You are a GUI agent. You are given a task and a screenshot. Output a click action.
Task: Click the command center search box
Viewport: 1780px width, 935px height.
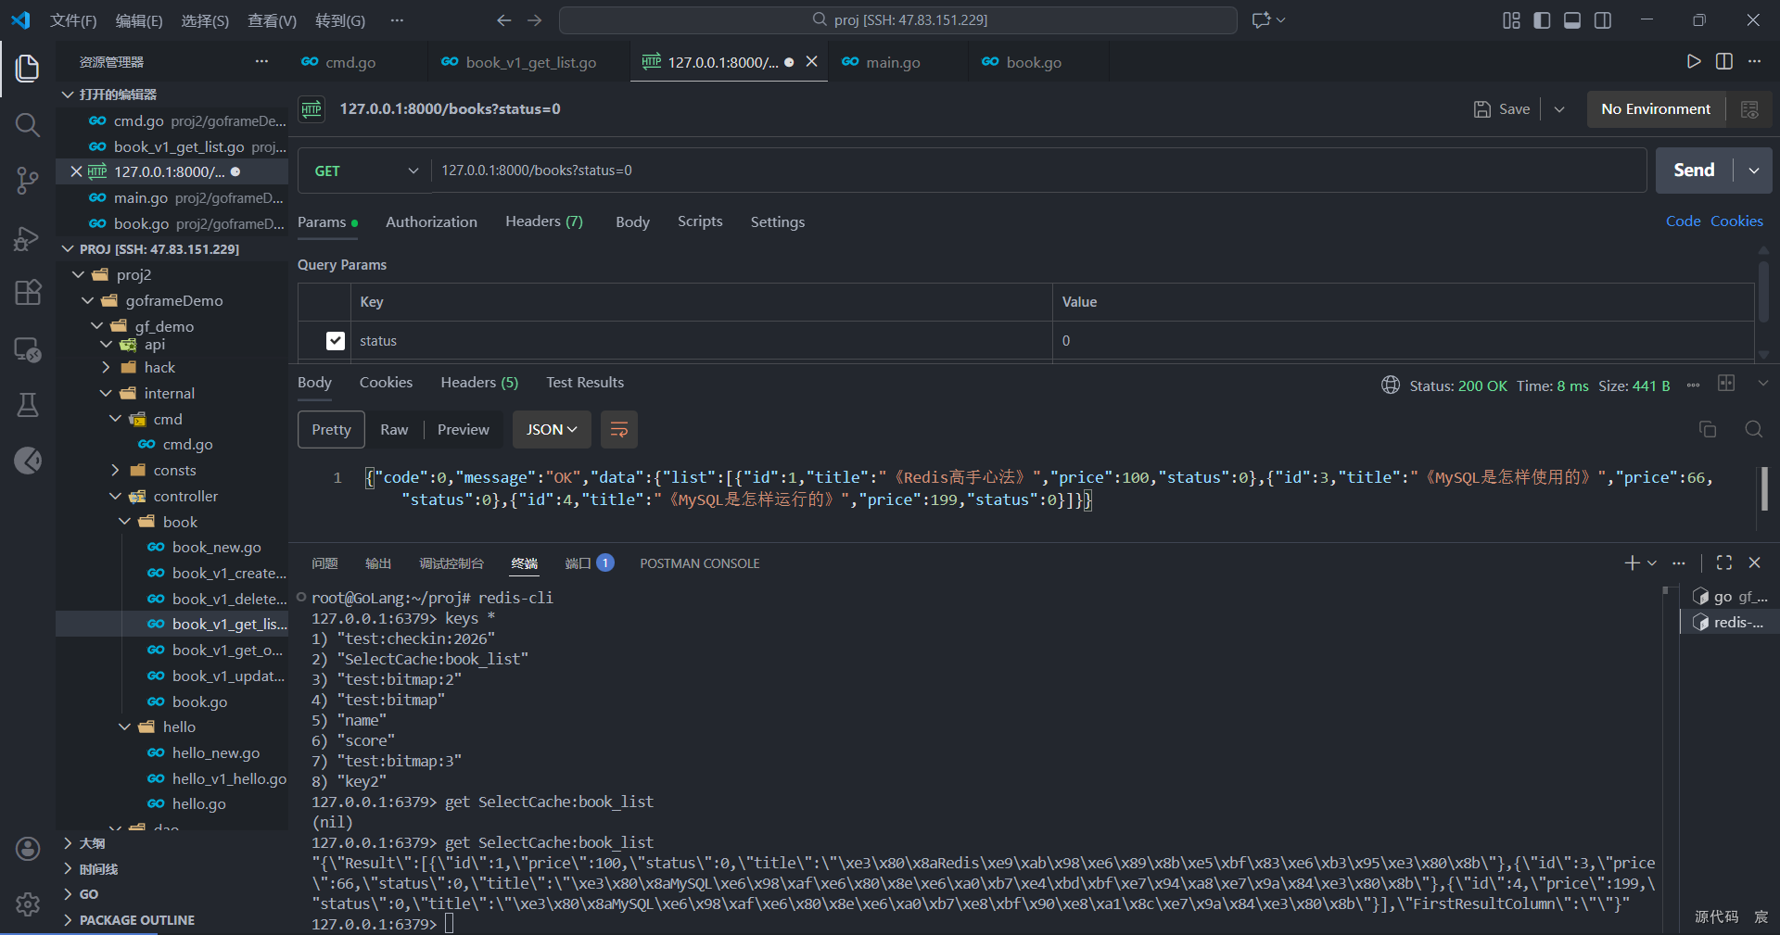(x=897, y=20)
